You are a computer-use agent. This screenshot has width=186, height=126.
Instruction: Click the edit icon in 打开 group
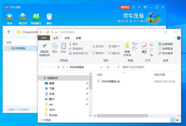151,50
